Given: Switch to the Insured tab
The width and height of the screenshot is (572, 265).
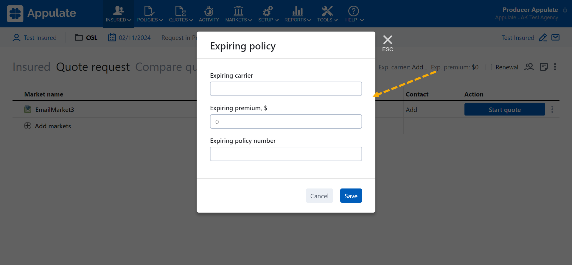Looking at the screenshot, I should (x=31, y=67).
